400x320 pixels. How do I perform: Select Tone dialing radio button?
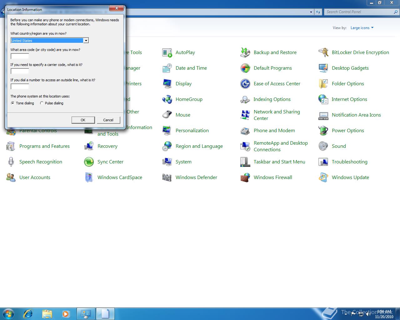[x=12, y=103]
